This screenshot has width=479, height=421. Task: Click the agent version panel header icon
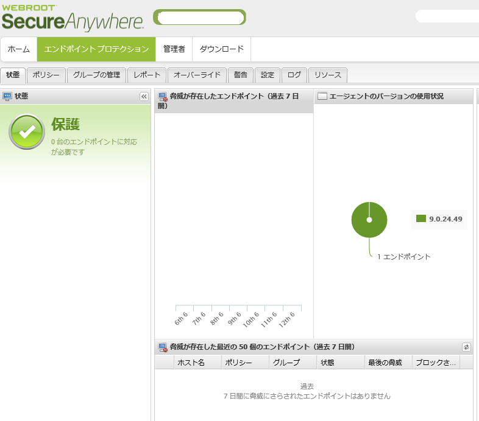[x=322, y=96]
